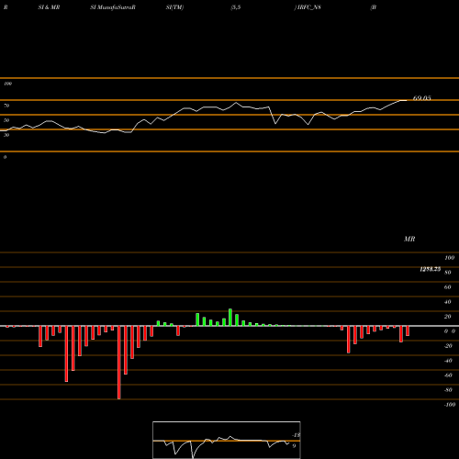459x459 pixels.
Task: Click the MunafaSutra text in the header
Action: tap(116, 7)
